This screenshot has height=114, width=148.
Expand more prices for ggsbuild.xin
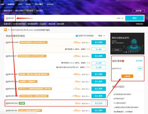click(86, 111)
